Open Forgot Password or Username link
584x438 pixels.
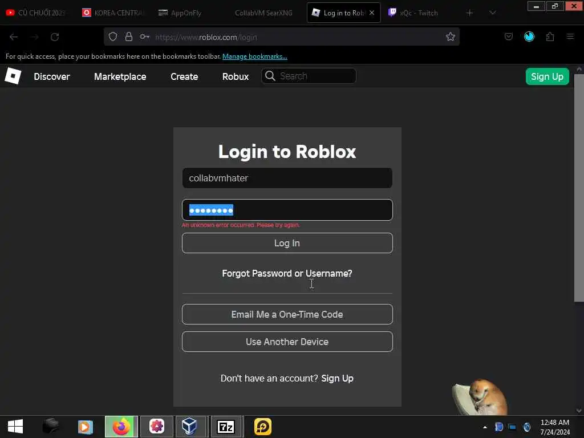(287, 273)
